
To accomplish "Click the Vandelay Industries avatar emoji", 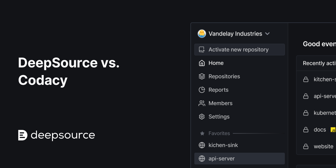I will (x=201, y=34).
